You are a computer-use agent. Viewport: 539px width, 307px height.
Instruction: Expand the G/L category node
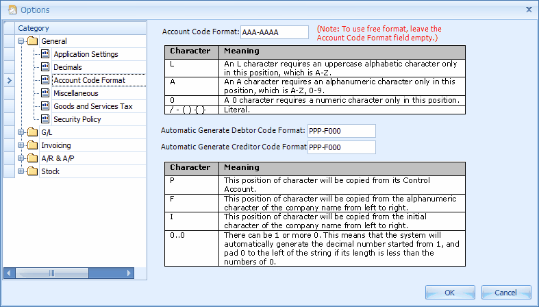pyautogui.click(x=21, y=132)
